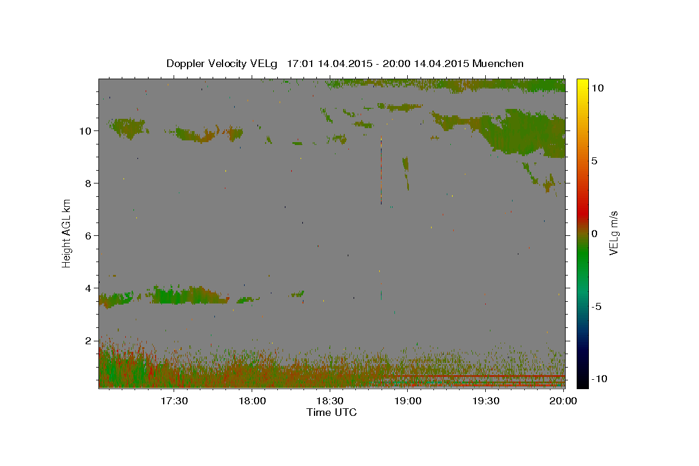
Task: Click the height axis label '8'
Action: (88, 183)
